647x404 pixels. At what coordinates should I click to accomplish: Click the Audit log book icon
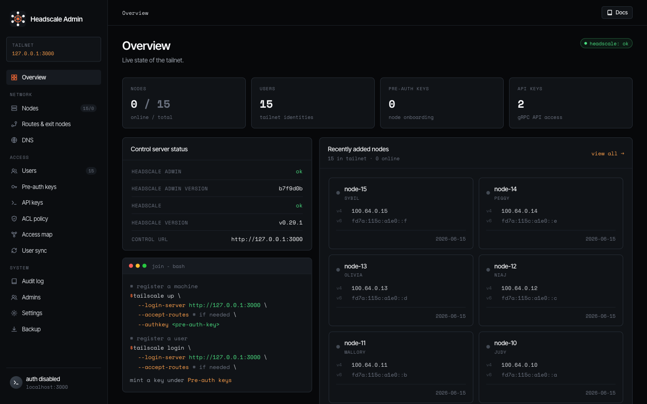pyautogui.click(x=14, y=281)
